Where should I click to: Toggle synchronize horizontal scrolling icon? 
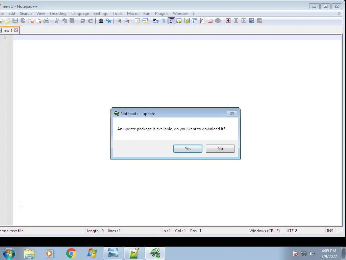[x=145, y=21]
